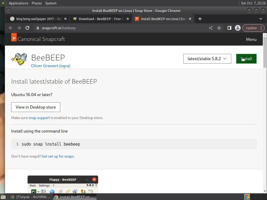Viewport: 267px width, 200px height.
Task: Bookmark this page with the star
Action: tap(219, 28)
